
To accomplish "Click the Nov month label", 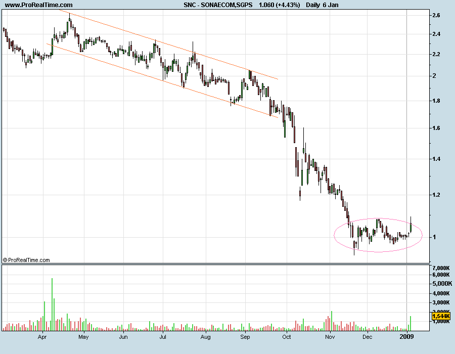I will [330, 337].
